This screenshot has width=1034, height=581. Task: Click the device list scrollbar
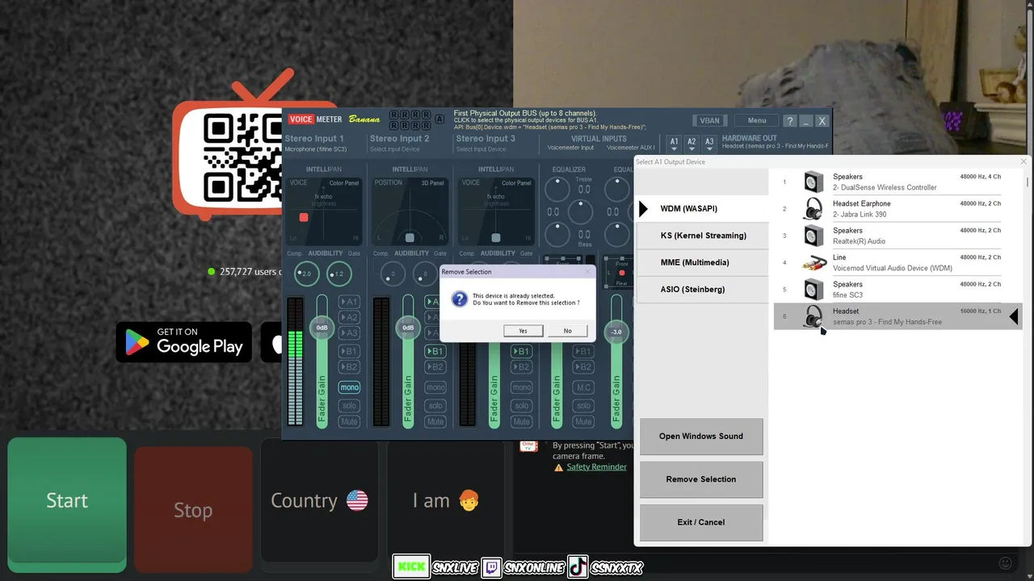coord(1028,182)
